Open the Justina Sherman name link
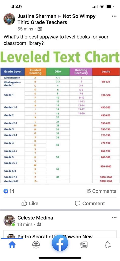Screen dimensions: 120x261 coord(37,16)
